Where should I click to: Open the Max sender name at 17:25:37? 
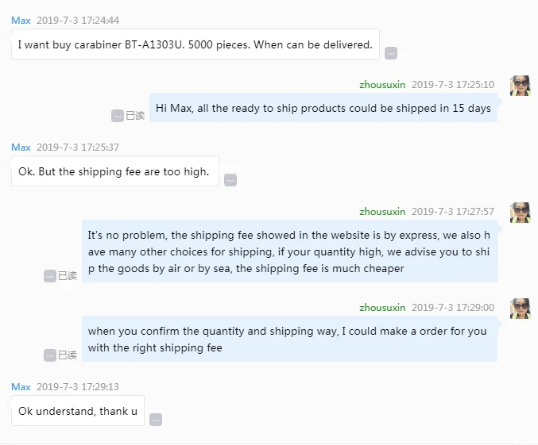coord(21,148)
